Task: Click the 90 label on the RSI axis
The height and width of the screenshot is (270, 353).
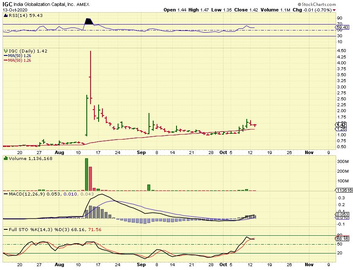Action: (x=340, y=18)
